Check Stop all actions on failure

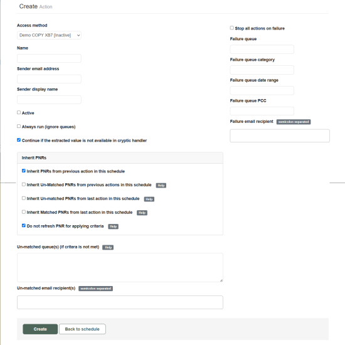pos(232,28)
